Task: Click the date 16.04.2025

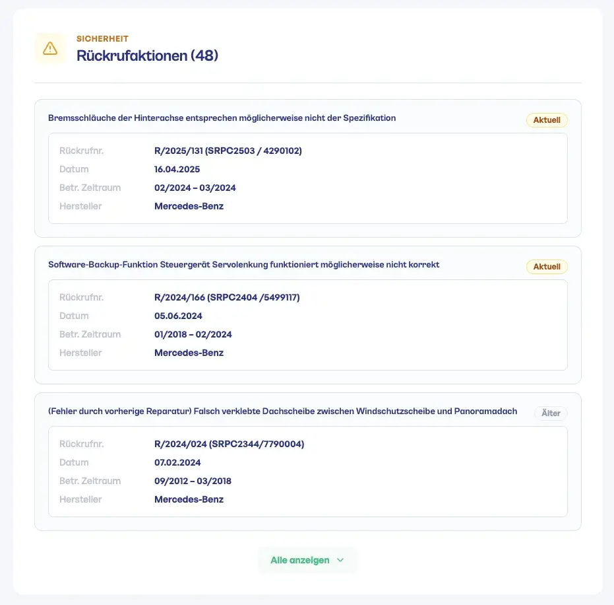Action: point(177,169)
